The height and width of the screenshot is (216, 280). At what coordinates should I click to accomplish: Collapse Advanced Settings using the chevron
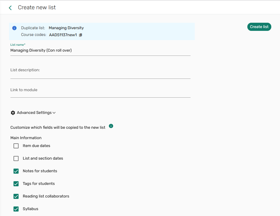[x=54, y=112]
